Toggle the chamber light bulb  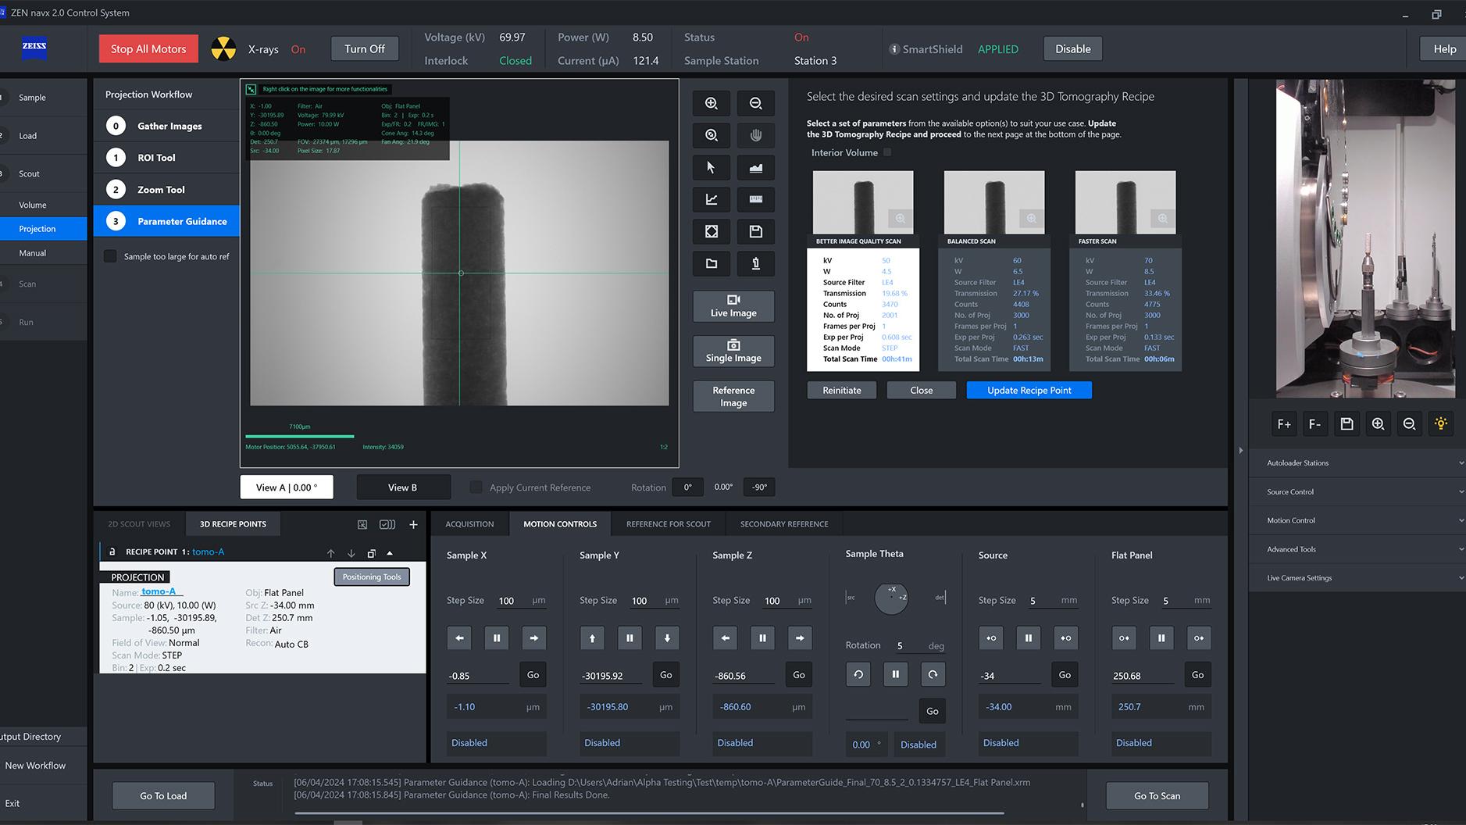click(1440, 423)
